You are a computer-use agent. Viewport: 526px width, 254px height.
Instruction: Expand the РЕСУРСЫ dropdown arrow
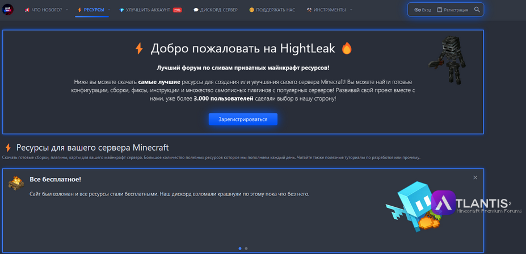coord(109,10)
